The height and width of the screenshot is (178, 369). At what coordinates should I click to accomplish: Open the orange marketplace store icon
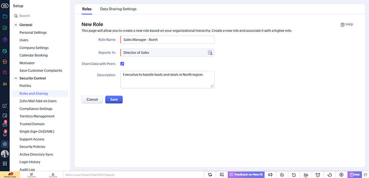[5, 62]
